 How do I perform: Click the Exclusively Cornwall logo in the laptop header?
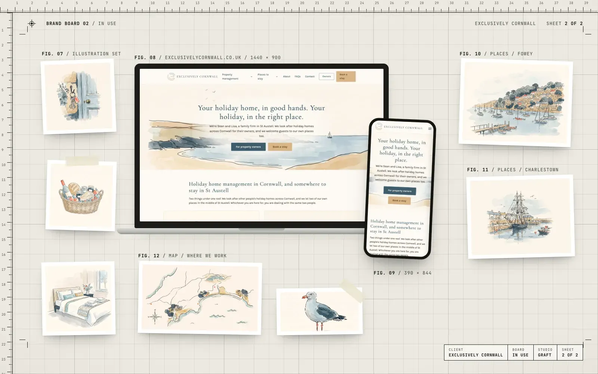point(192,76)
